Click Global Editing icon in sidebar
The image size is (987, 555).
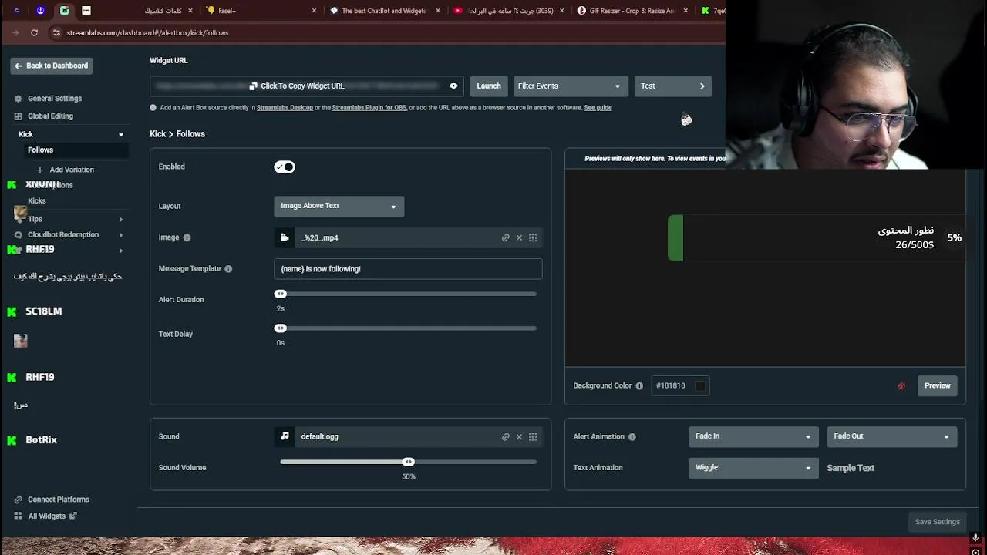19,116
